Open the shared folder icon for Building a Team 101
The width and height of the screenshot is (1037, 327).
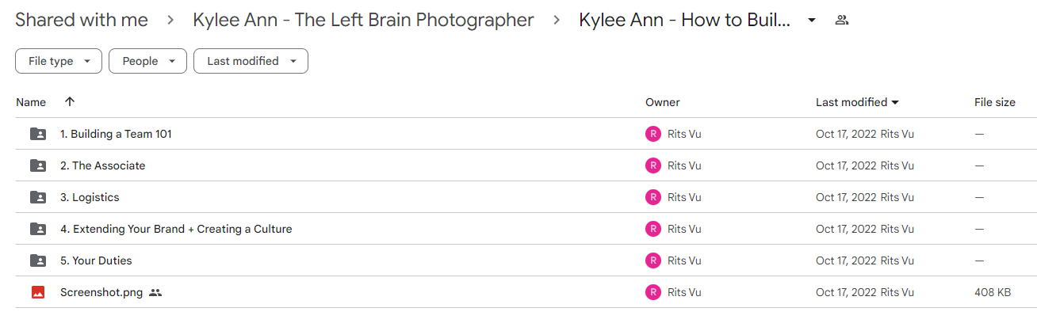pyautogui.click(x=38, y=134)
